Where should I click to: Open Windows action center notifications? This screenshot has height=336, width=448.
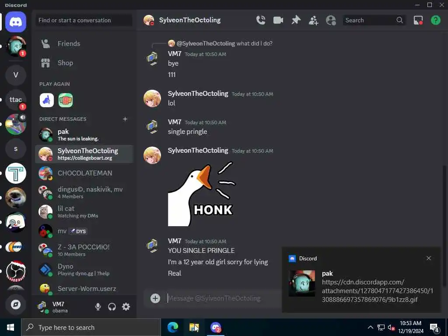tap(434, 328)
